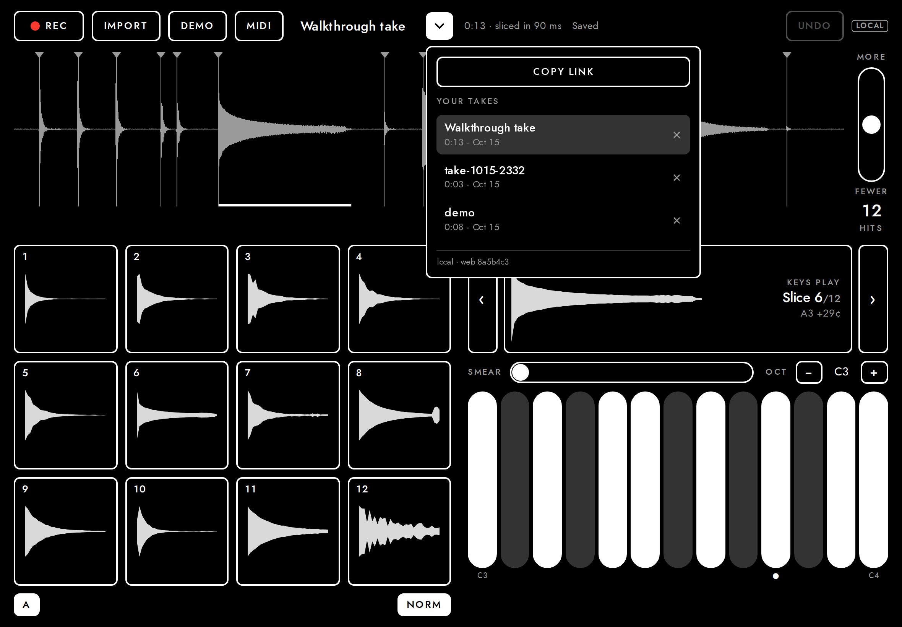This screenshot has width=902, height=627.
Task: Trigger slice pad 8
Action: click(x=399, y=415)
